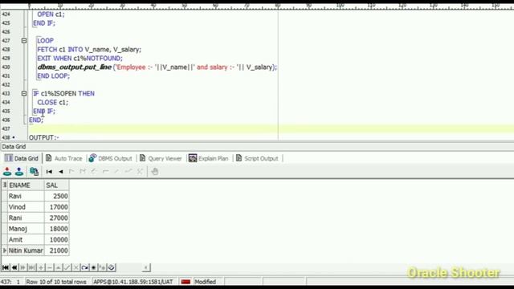Click the grid row-selector corner cell
This screenshot has width=514, height=289.
tap(5, 185)
